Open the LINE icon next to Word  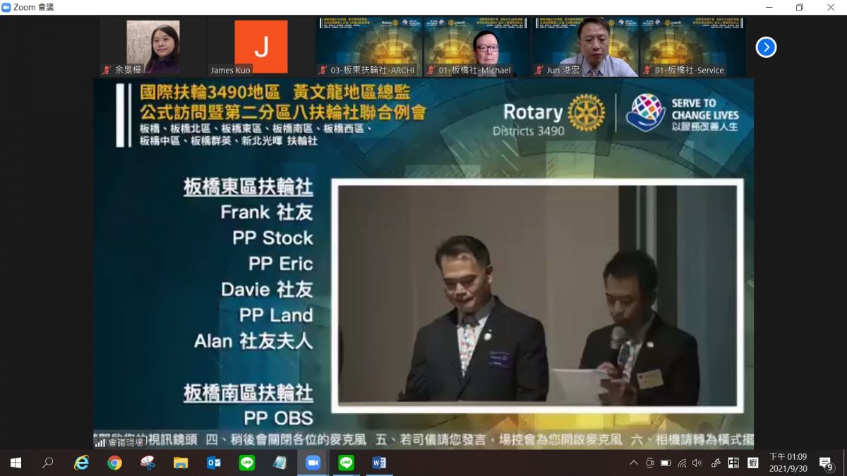(346, 463)
